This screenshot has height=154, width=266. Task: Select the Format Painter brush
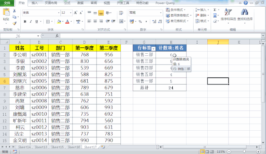tap(15, 23)
